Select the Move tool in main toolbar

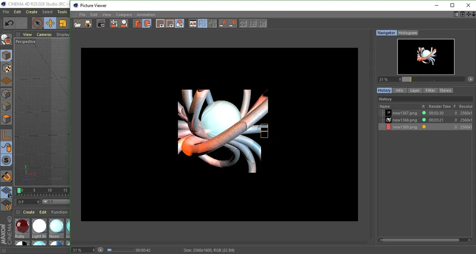pyautogui.click(x=50, y=23)
